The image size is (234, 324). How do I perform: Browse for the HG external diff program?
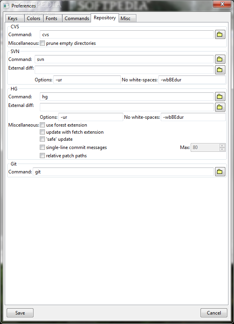click(220, 107)
